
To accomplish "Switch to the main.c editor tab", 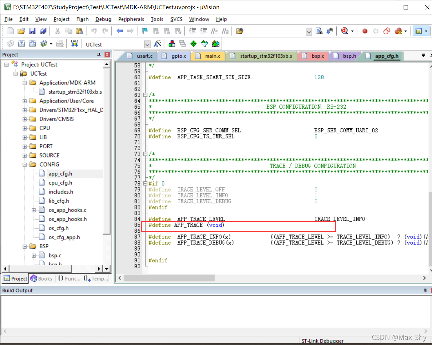I will pos(209,56).
